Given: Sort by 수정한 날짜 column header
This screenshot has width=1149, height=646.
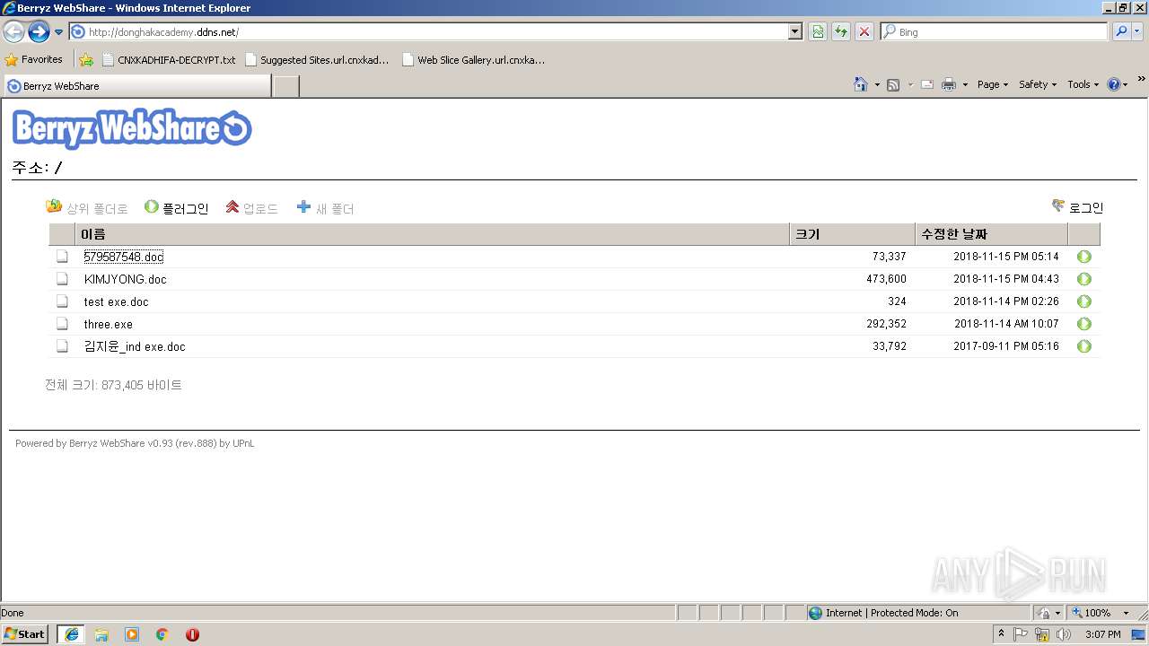Looking at the screenshot, I should point(991,234).
